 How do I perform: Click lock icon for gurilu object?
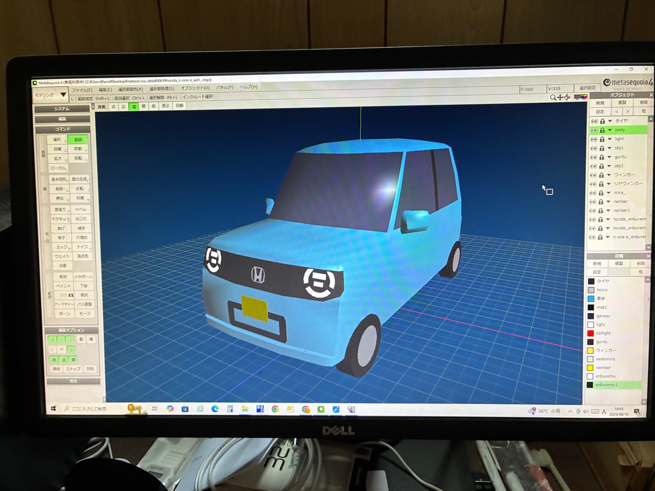tap(602, 157)
